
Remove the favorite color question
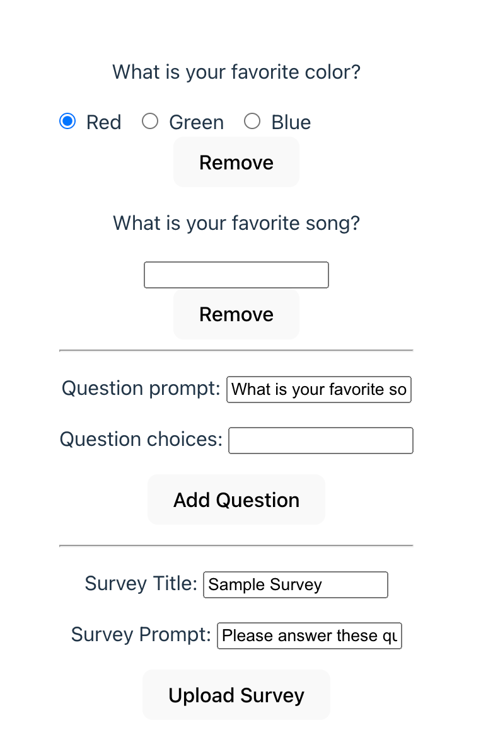point(236,162)
